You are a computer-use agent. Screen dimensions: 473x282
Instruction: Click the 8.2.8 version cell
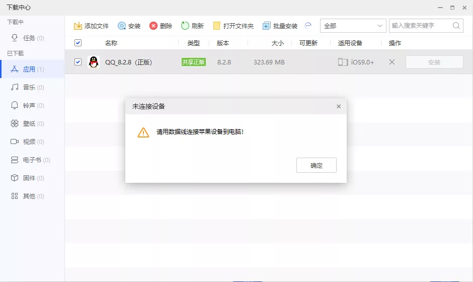click(x=224, y=62)
